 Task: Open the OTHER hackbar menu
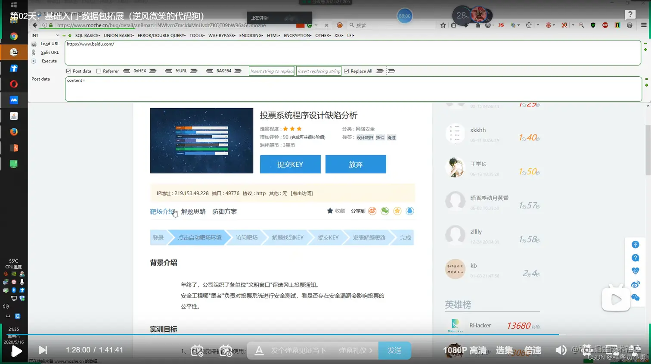coord(323,35)
